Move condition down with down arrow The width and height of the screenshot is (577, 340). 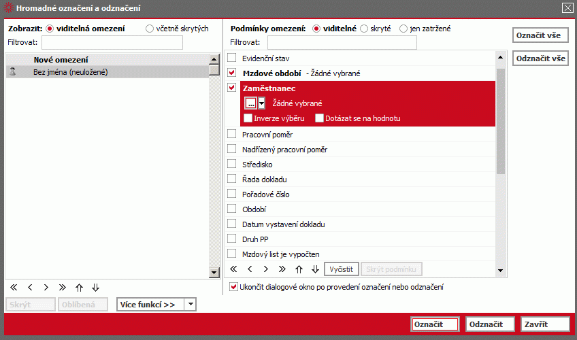[315, 269]
